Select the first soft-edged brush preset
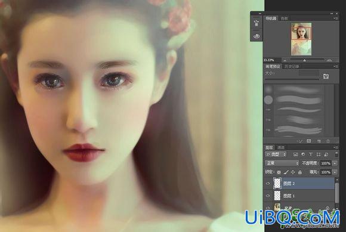This screenshot has height=232, width=346. tap(295, 89)
